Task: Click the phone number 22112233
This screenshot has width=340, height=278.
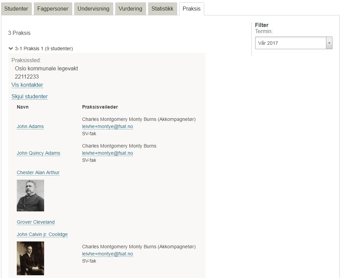Action: 27,77
